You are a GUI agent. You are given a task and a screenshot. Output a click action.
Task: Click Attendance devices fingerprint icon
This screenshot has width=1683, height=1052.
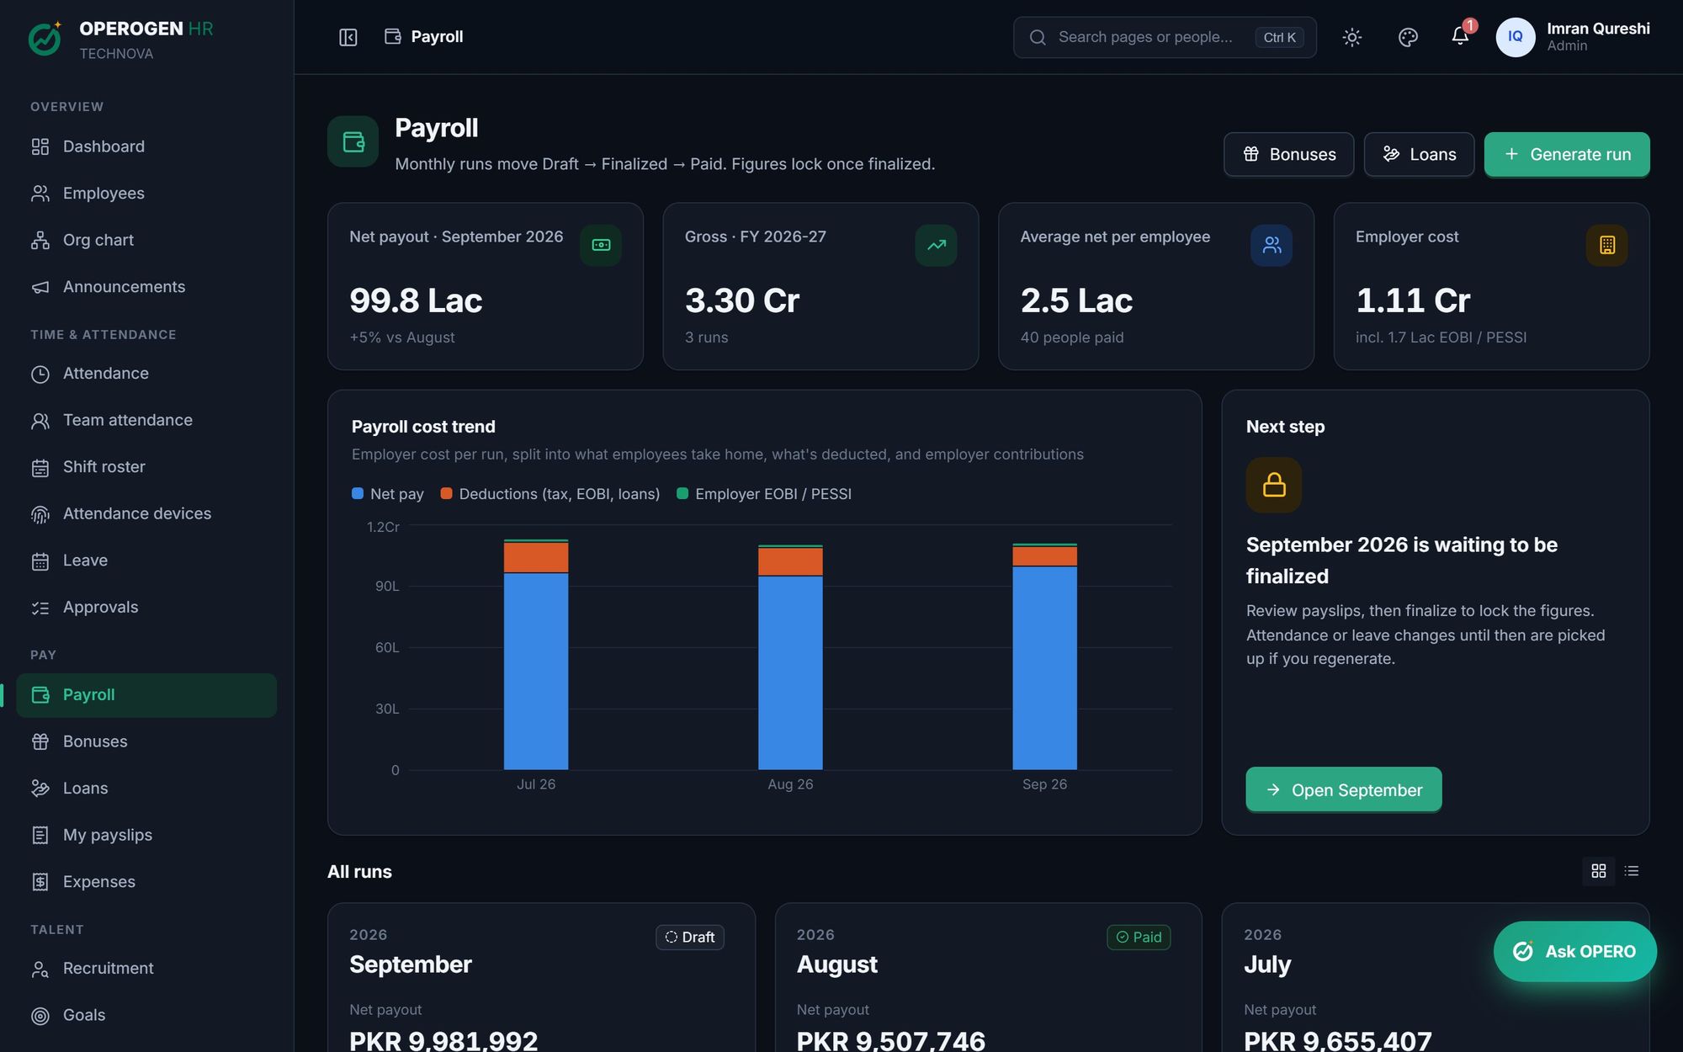point(40,514)
